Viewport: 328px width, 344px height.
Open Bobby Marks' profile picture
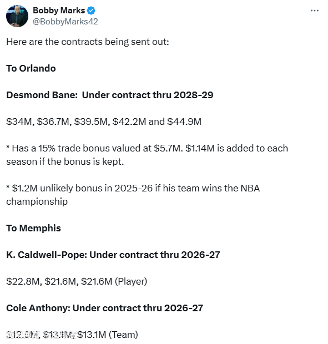pos(17,16)
